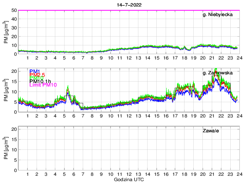Click hour 1 tick under the middle chart
The image size is (244, 183).
[x=27, y=116]
